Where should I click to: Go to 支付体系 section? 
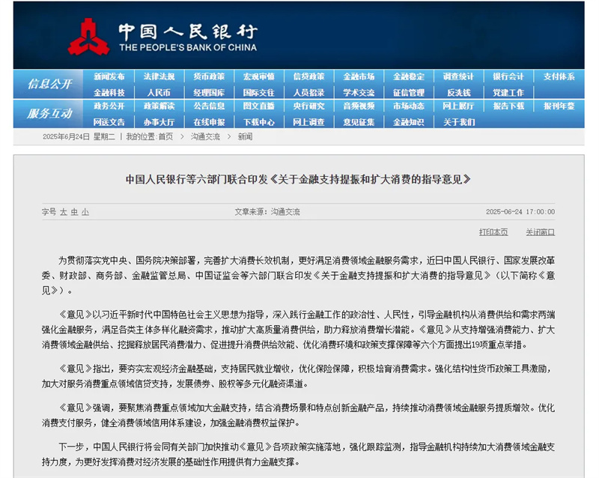(559, 76)
